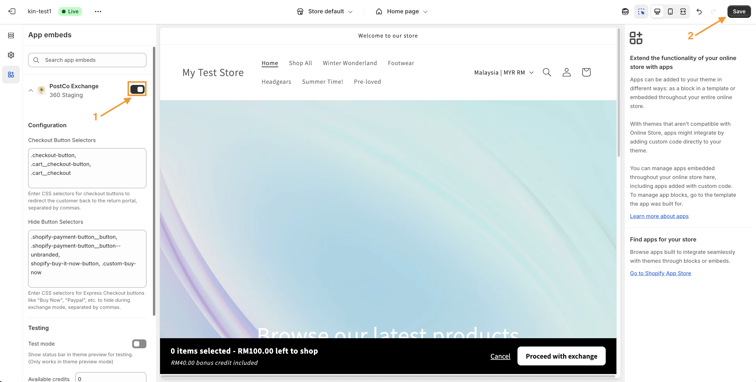Image resolution: width=756 pixels, height=382 pixels.
Task: Open Headgears menu item
Action: pyautogui.click(x=276, y=82)
